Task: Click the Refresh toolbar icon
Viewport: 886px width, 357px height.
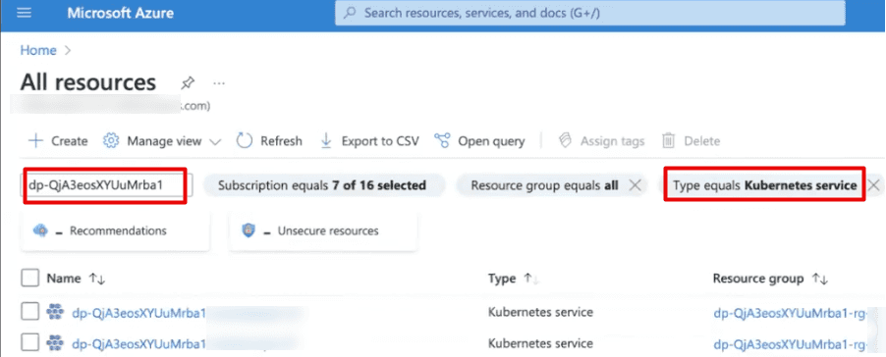Action: [x=245, y=140]
